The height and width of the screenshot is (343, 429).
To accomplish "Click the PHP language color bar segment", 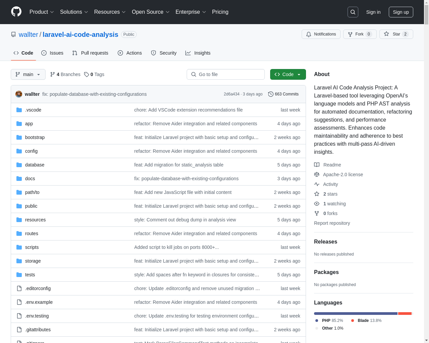I will (x=356, y=314).
